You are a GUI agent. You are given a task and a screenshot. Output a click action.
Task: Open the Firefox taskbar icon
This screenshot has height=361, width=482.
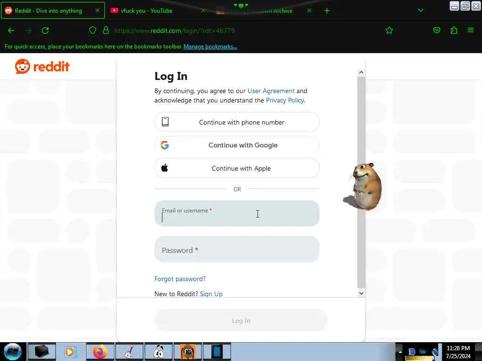(x=100, y=352)
